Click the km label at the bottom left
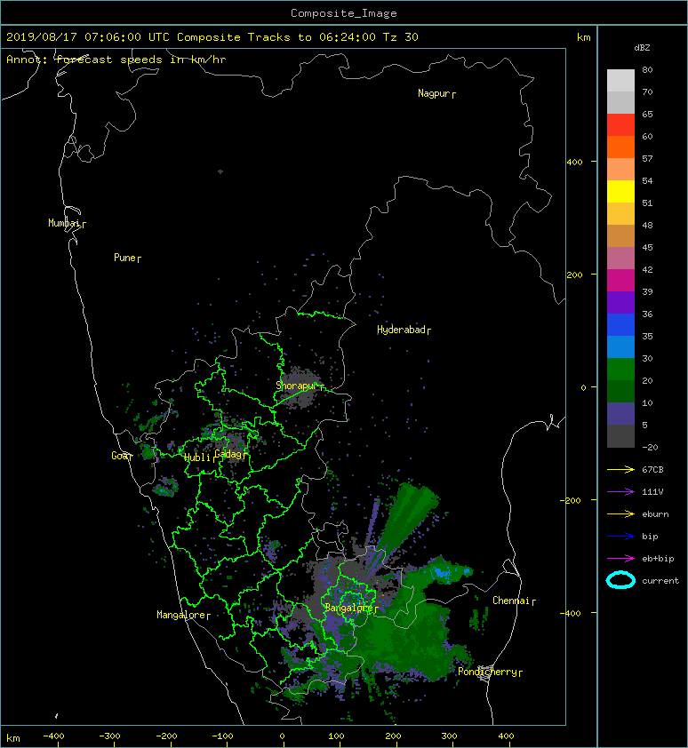The height and width of the screenshot is (748, 688). click(13, 738)
